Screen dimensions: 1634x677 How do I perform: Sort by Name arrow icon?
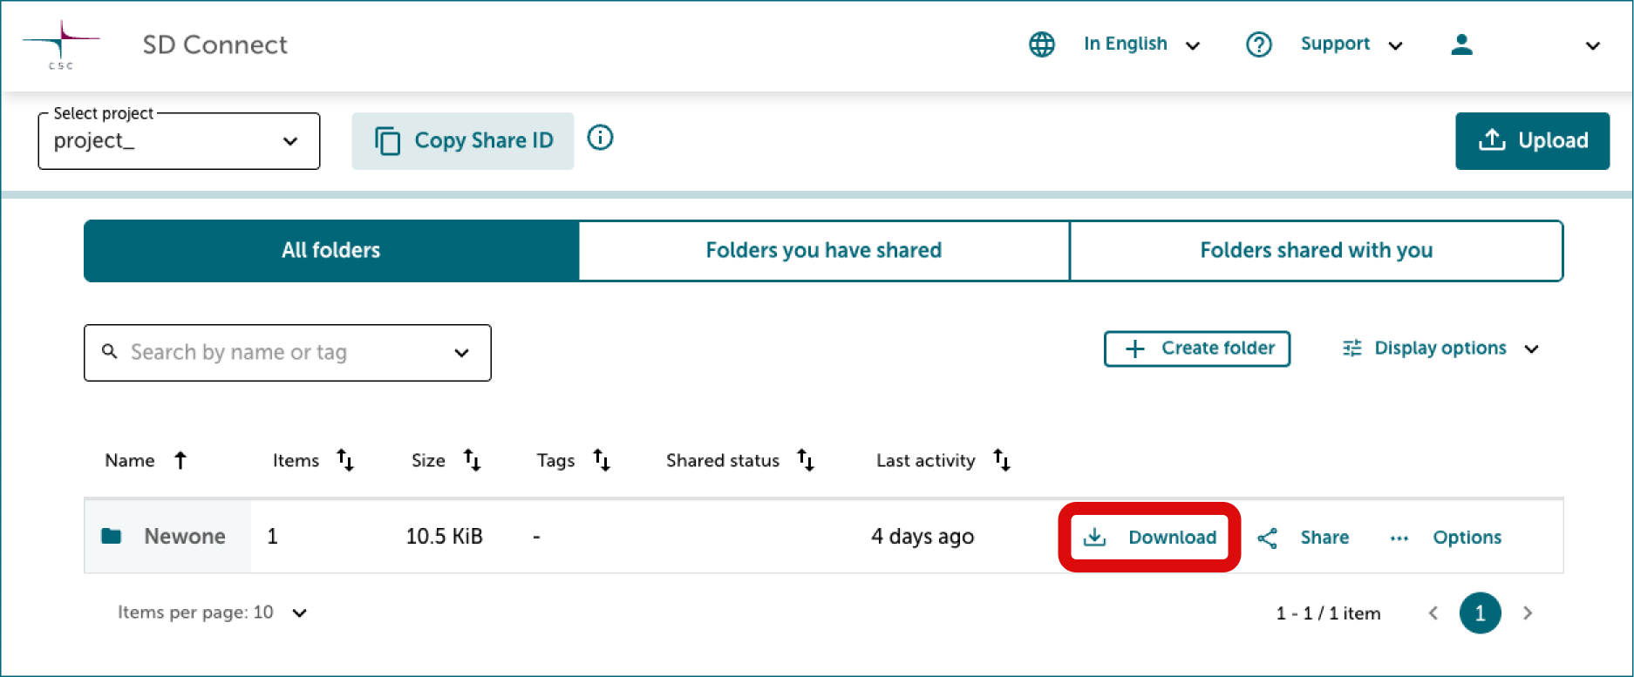180,460
